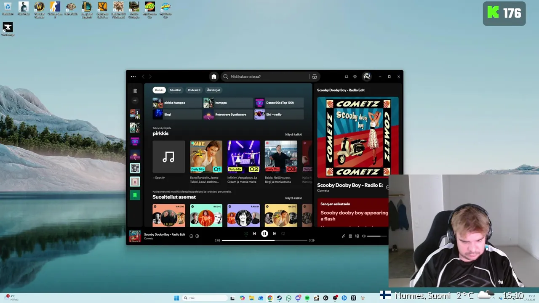Image resolution: width=539 pixels, height=303 pixels.
Task: Seek on the song progress bar
Action: [x=264, y=240]
